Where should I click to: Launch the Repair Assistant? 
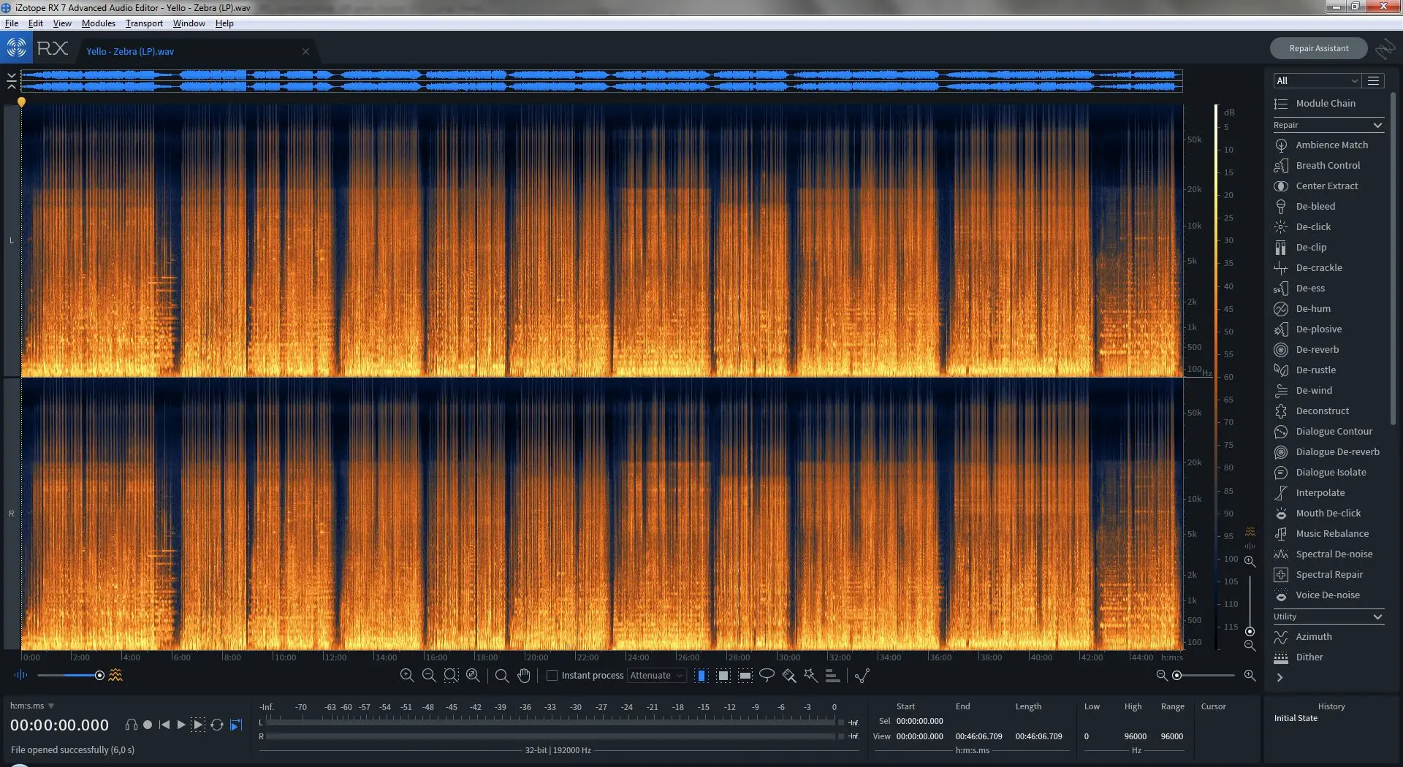coord(1318,48)
